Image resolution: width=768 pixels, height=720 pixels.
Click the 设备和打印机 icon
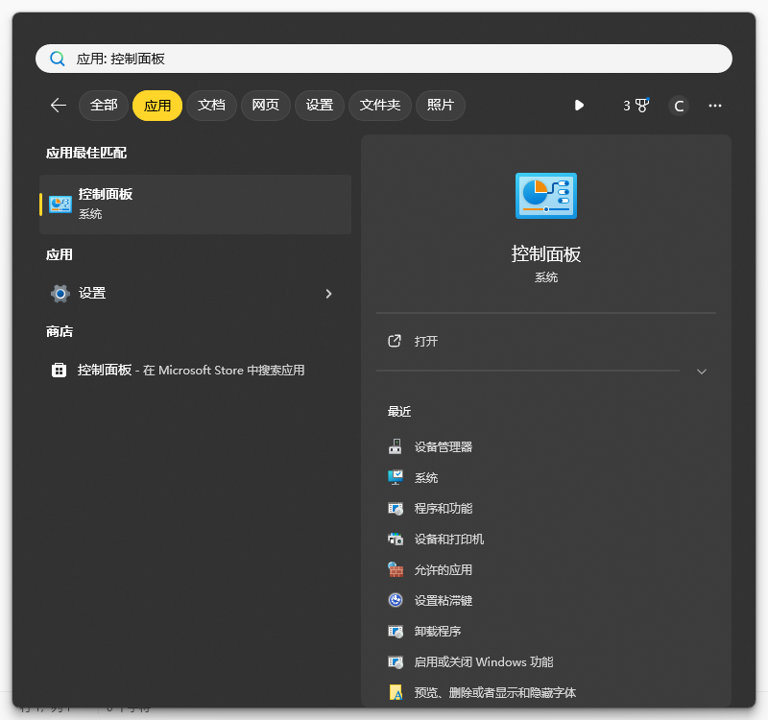pyautogui.click(x=396, y=540)
